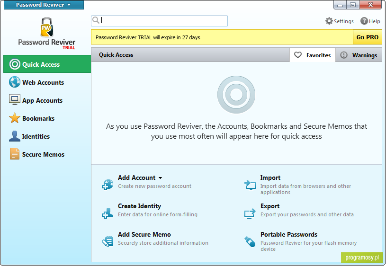Click "Create new password account" description

coord(154,186)
